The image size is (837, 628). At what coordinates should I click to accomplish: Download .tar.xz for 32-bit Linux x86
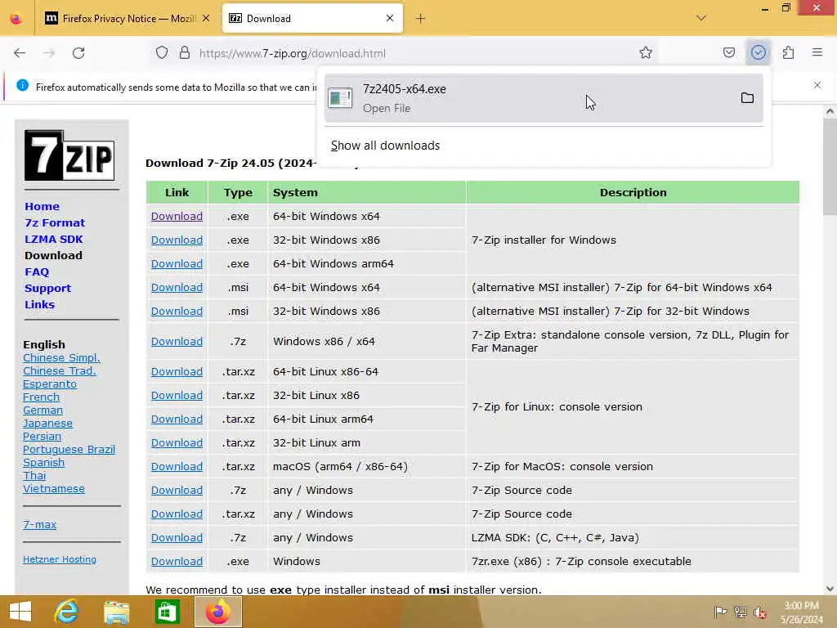177,396
